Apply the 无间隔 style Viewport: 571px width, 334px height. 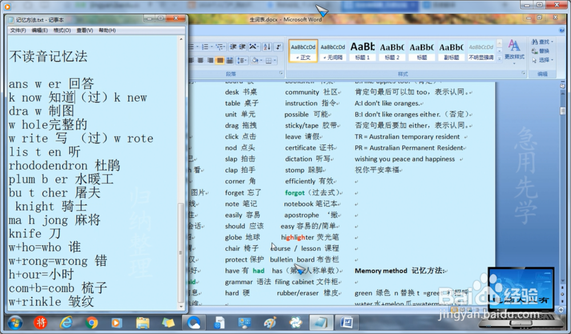pos(332,51)
